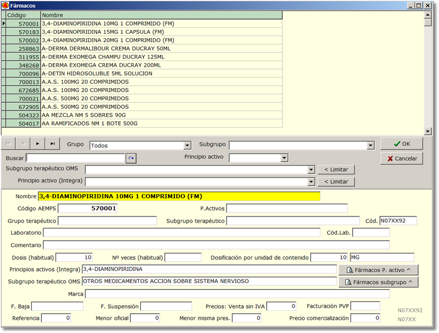This screenshot has width=439, height=333.
Task: Click the Laboratorio field
Action: (x=182, y=233)
